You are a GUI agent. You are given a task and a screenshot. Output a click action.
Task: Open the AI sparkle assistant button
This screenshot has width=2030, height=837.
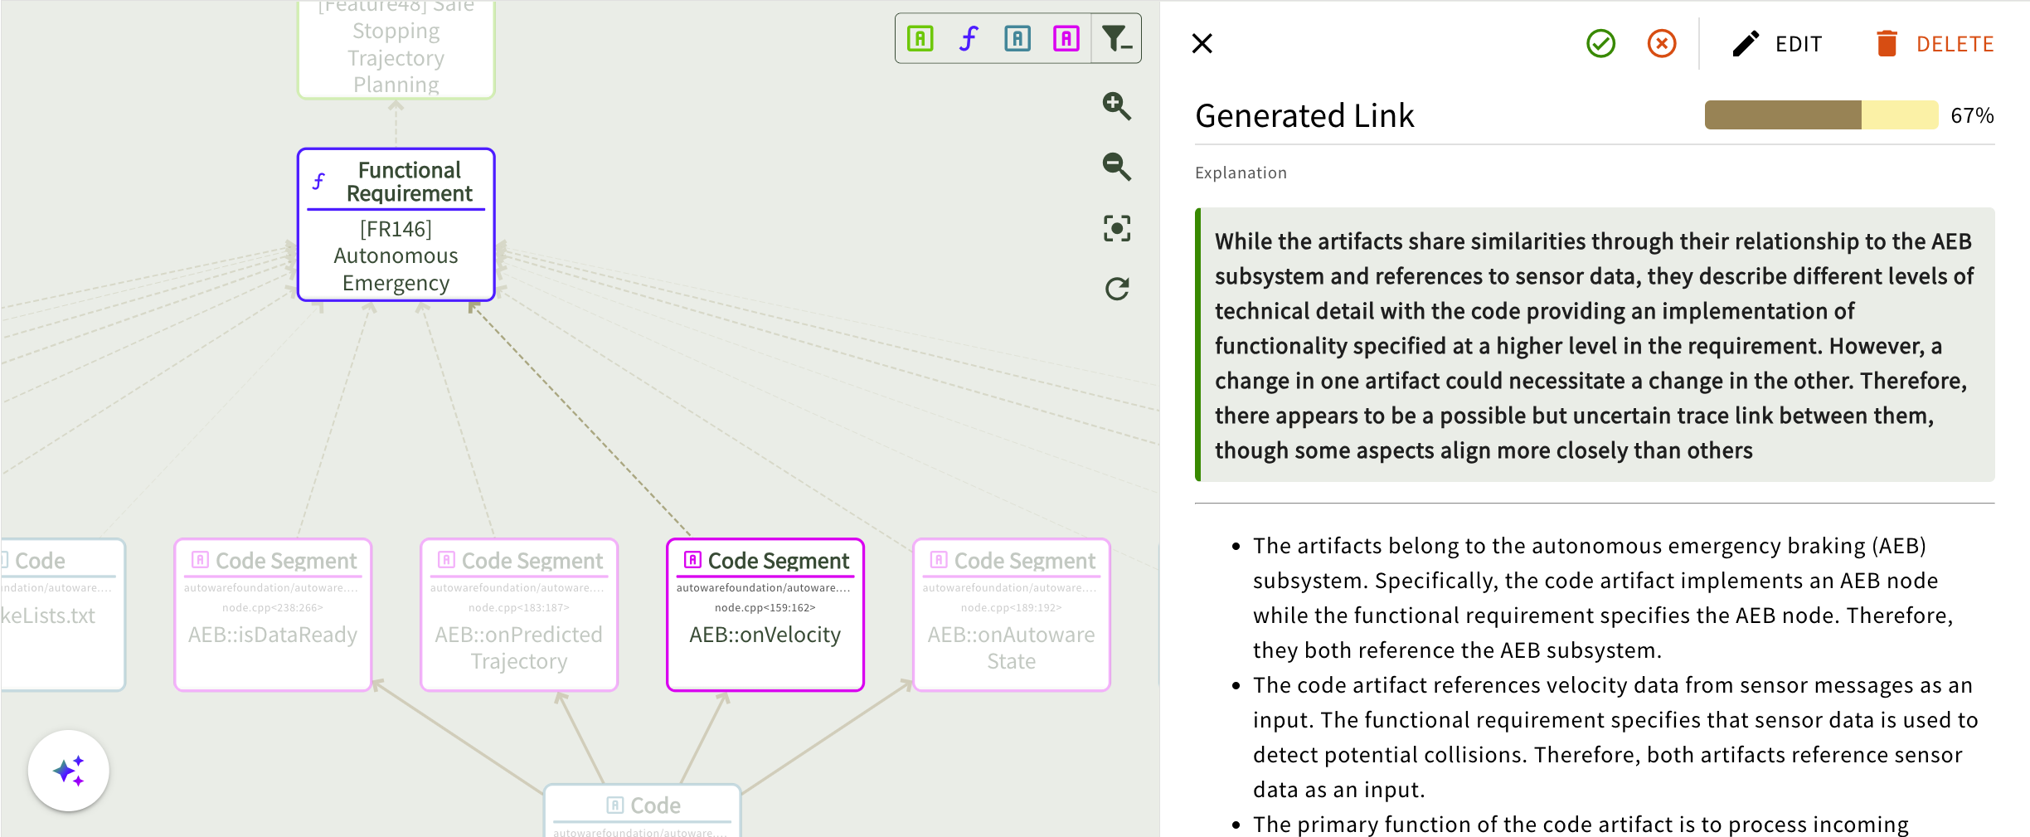click(69, 771)
